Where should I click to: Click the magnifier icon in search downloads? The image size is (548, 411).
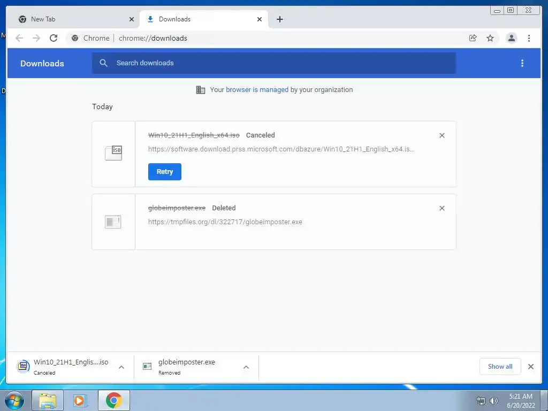[x=103, y=63]
